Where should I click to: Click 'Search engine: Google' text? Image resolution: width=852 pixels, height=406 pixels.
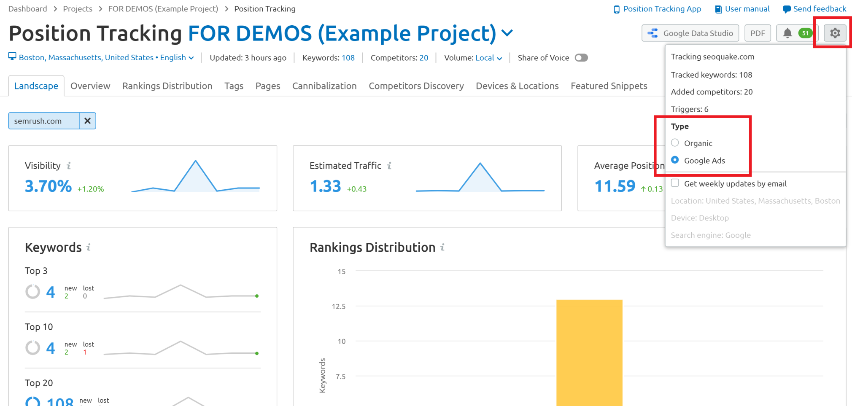click(x=711, y=235)
